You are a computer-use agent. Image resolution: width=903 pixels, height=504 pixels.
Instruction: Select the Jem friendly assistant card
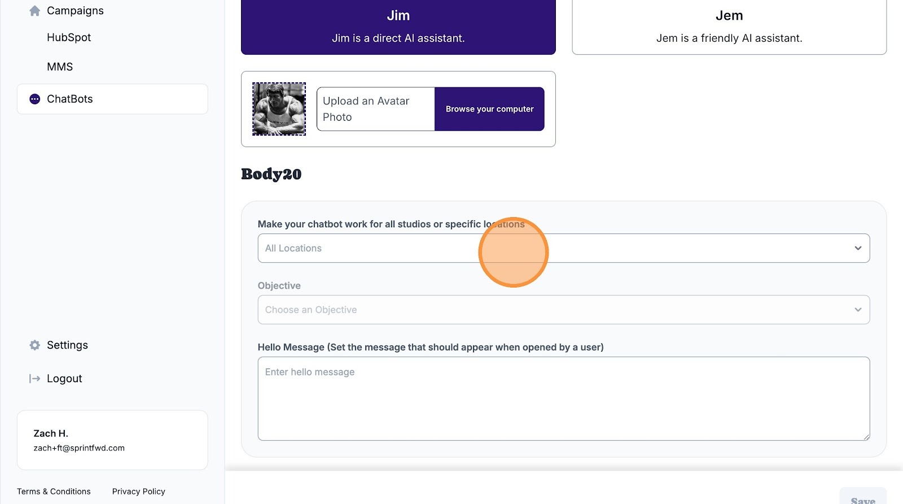(x=729, y=26)
